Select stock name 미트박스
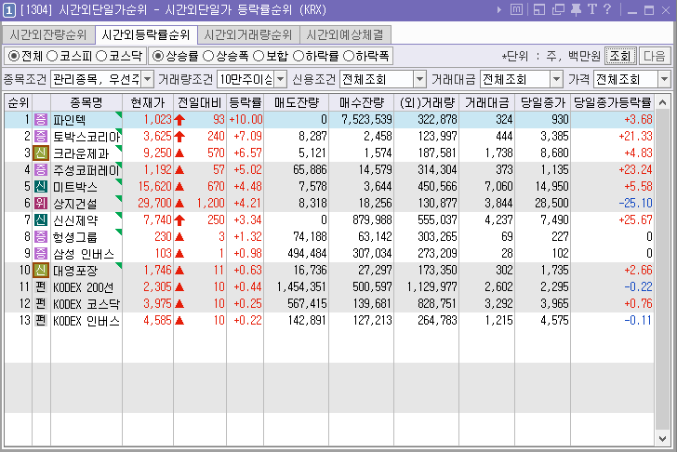This screenshot has width=677, height=452. pos(75,187)
